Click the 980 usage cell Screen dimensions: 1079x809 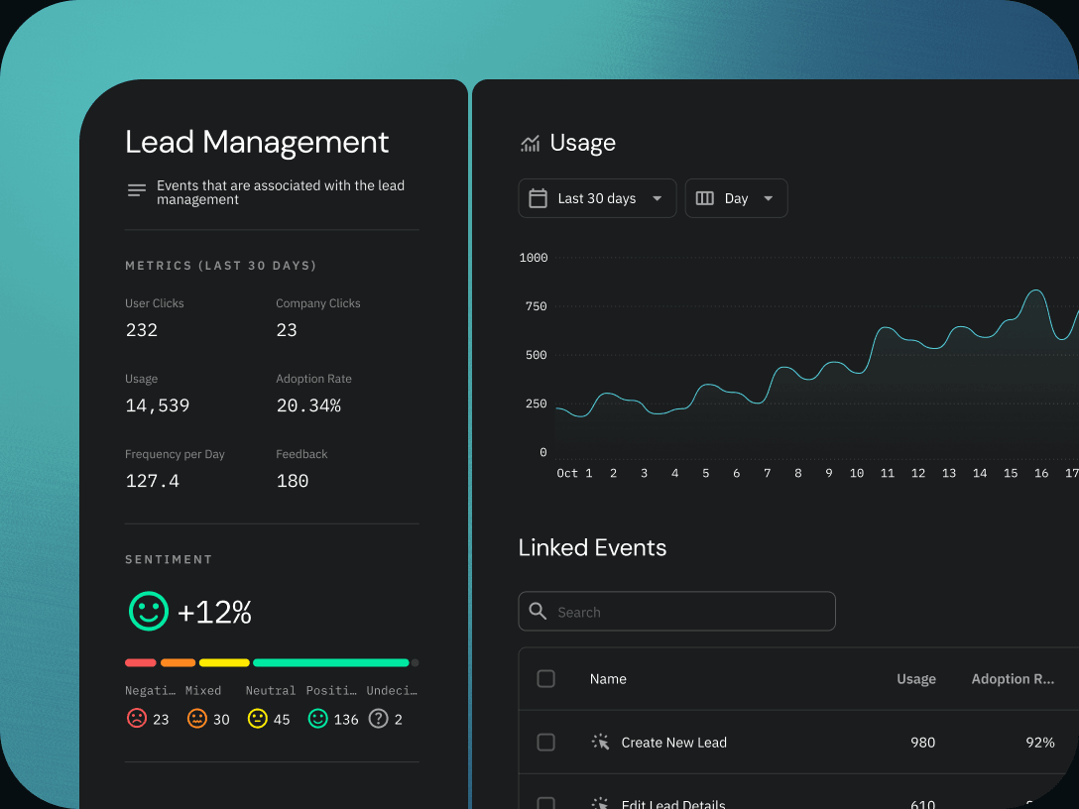(922, 743)
